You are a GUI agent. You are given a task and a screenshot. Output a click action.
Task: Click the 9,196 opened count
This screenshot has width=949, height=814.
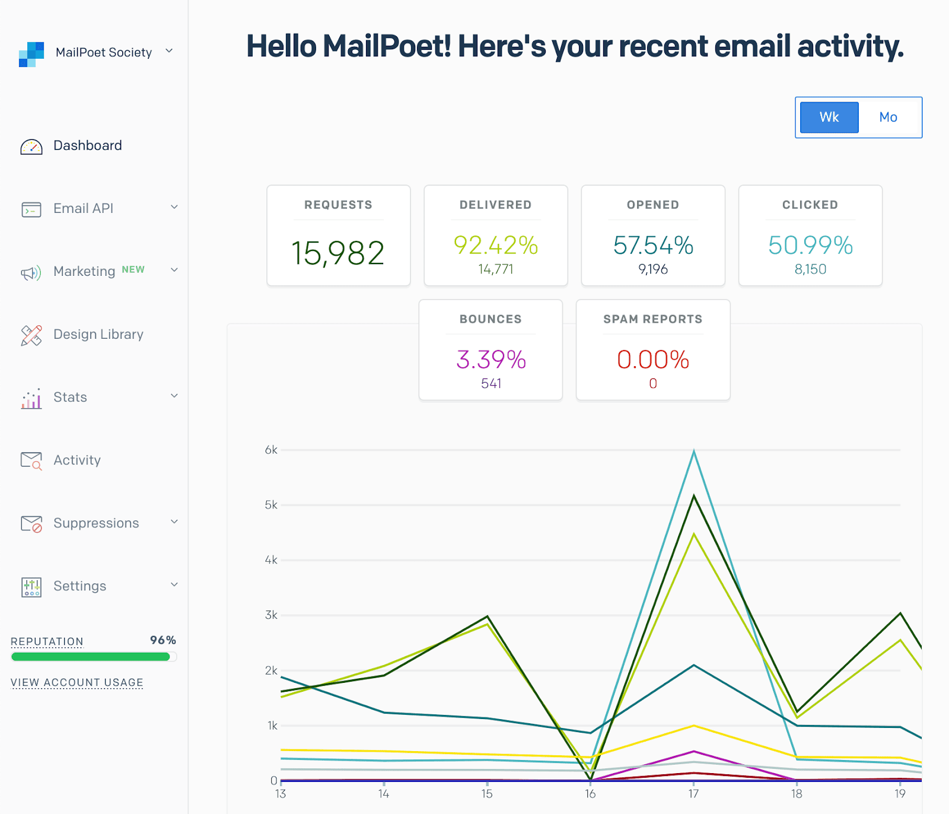coord(653,269)
